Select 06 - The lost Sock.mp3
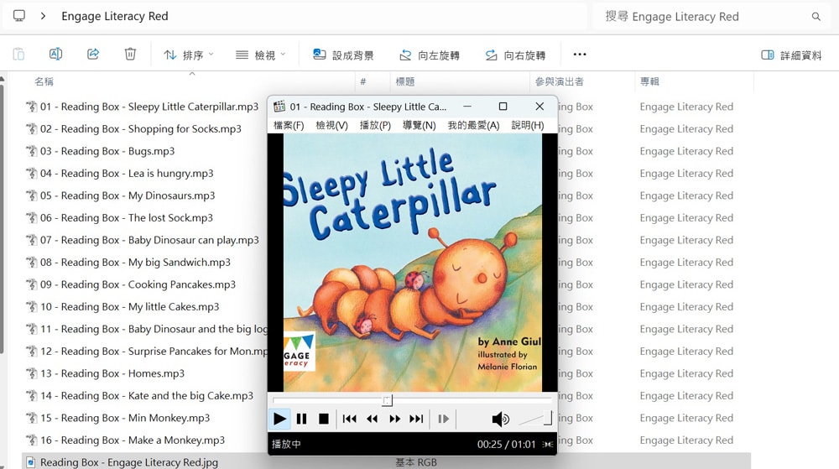 (127, 217)
